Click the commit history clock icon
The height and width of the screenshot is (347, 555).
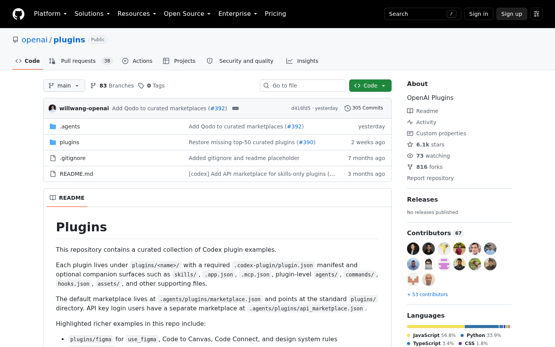347,108
